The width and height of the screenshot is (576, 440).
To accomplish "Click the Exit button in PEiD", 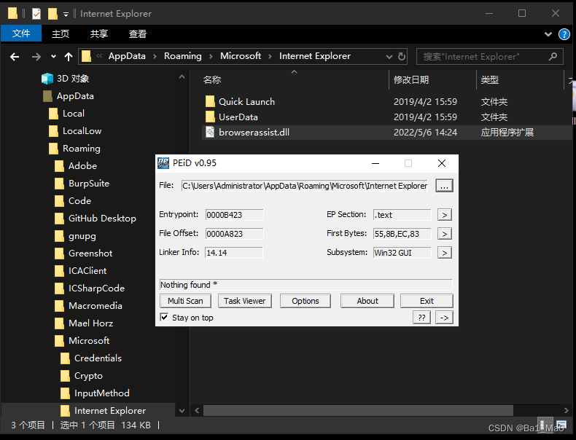I will tap(427, 301).
